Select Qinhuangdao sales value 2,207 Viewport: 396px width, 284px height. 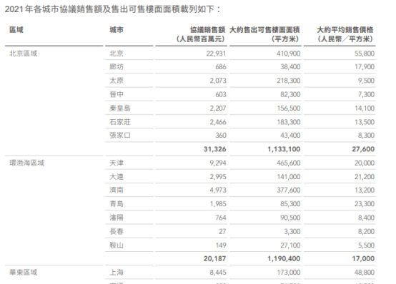point(218,108)
